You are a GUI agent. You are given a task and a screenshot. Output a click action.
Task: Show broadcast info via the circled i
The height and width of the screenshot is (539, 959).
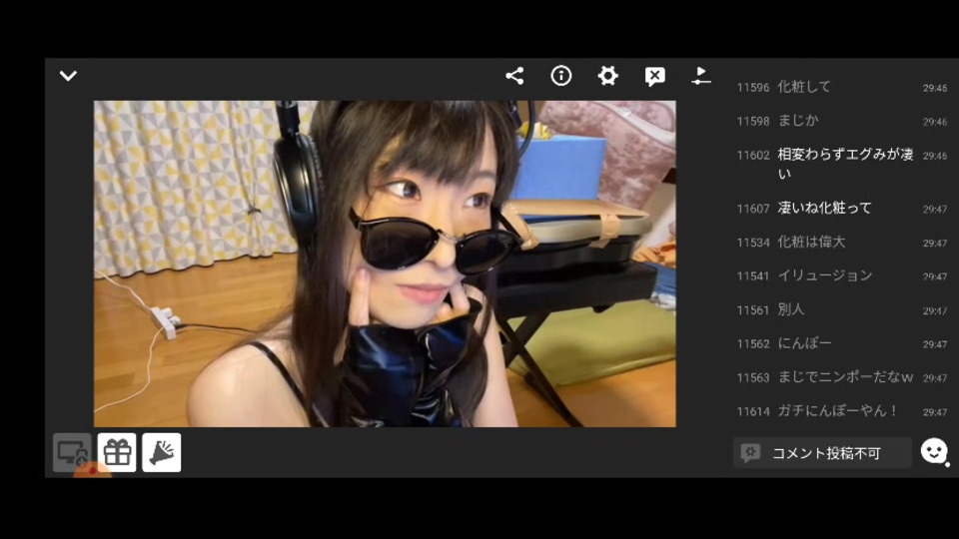pyautogui.click(x=560, y=76)
